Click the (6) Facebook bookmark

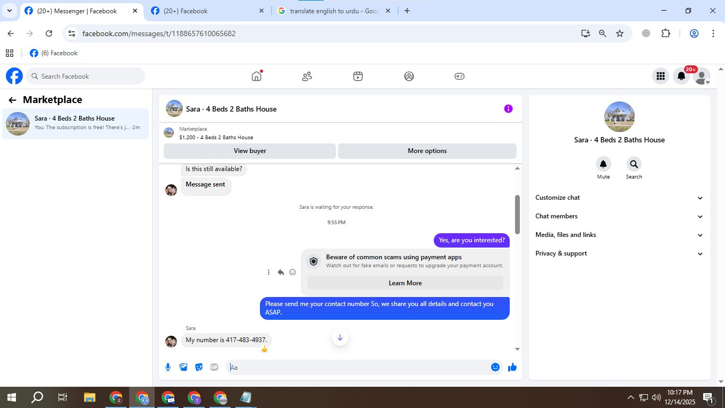(54, 53)
